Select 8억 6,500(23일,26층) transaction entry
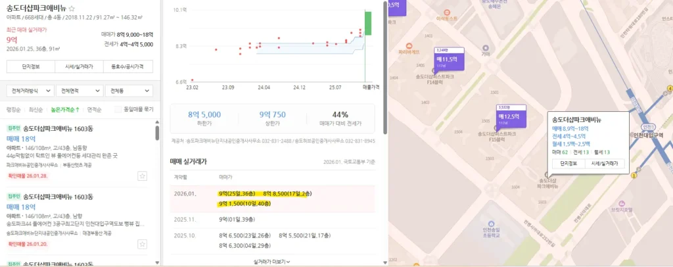673x267 pixels. (x=244, y=235)
